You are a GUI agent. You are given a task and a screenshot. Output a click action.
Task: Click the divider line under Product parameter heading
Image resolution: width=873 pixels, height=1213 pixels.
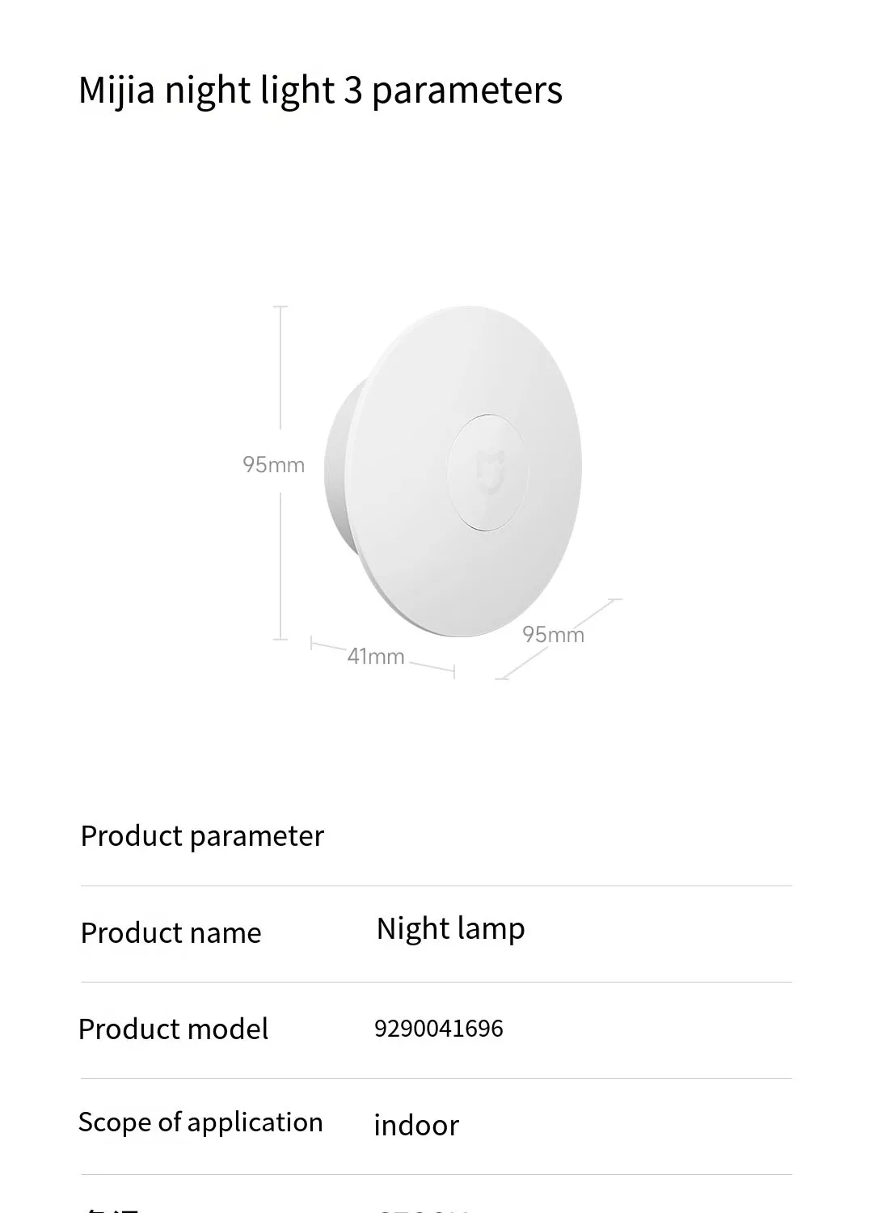click(x=436, y=886)
